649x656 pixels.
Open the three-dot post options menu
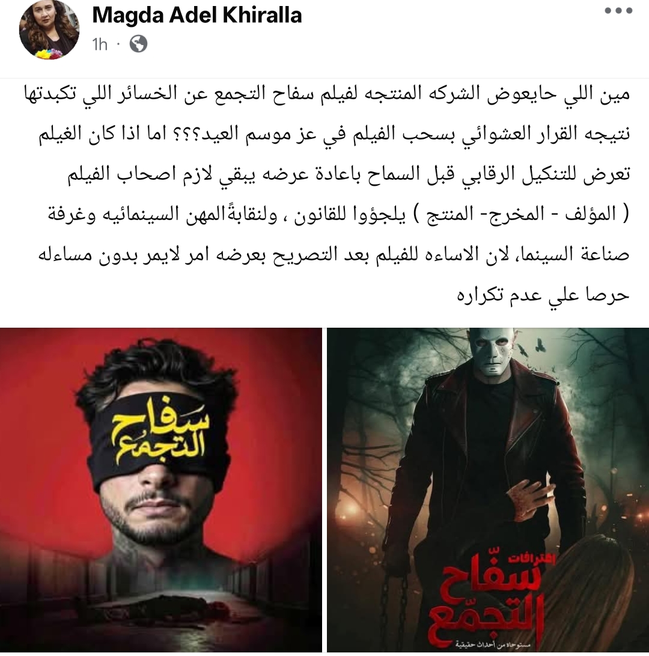point(618,11)
